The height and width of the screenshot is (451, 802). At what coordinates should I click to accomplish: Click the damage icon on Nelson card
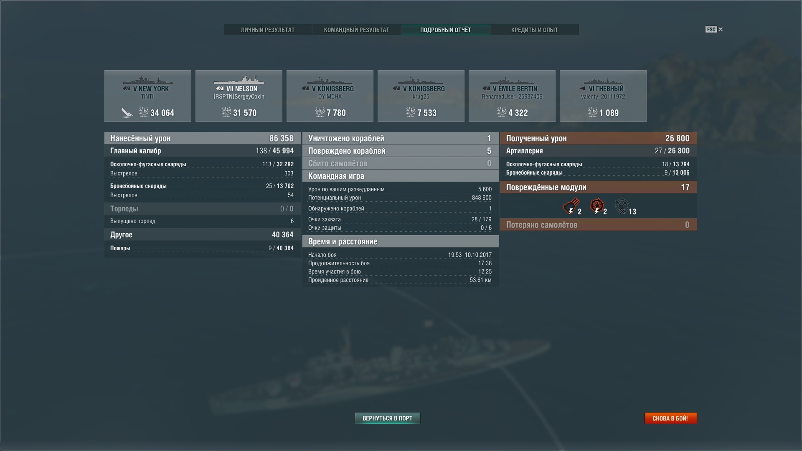coord(226,112)
